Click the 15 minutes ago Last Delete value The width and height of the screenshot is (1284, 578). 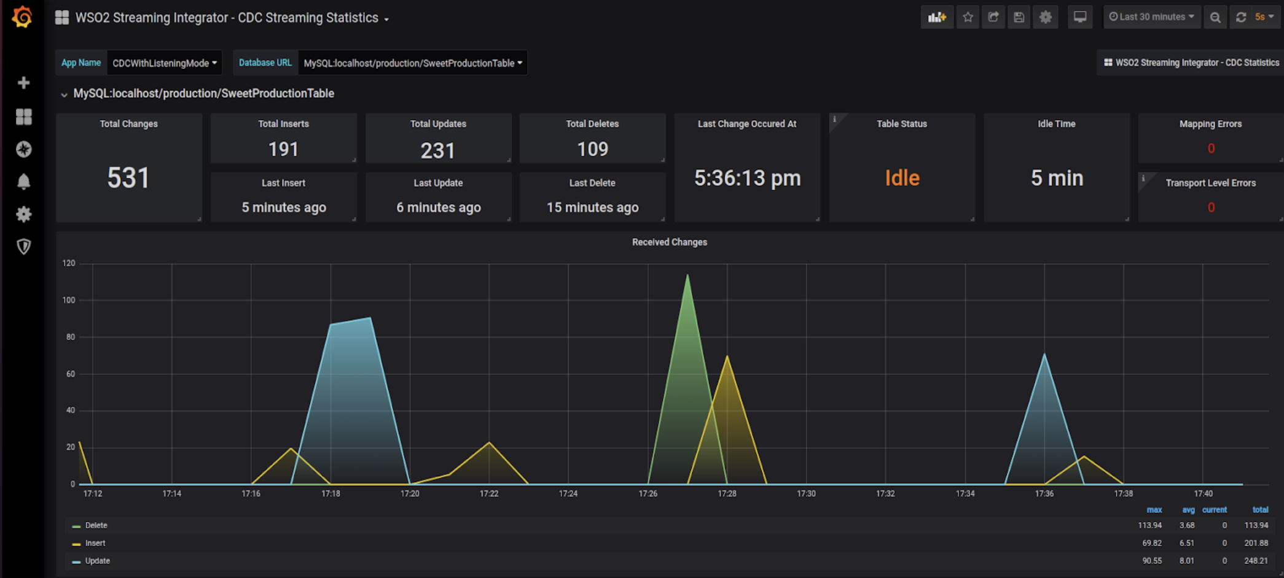click(x=593, y=207)
